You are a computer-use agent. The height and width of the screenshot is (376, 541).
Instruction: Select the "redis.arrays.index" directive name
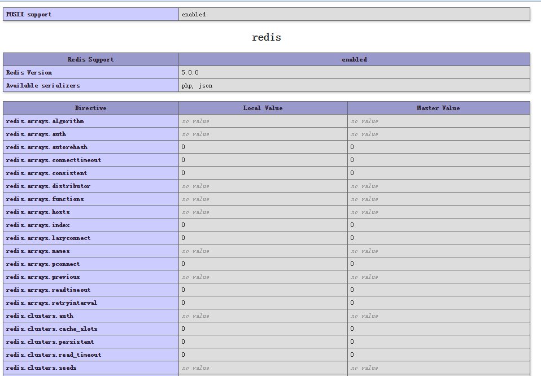(x=38, y=225)
